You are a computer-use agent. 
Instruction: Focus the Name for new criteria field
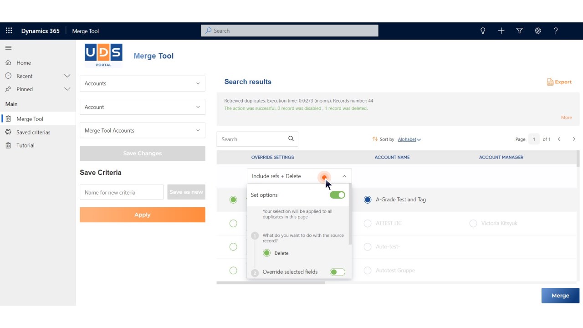[x=122, y=192]
